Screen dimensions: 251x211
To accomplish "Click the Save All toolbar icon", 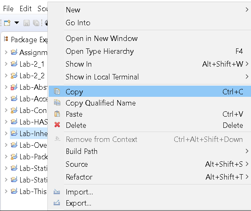I will (x=36, y=23).
